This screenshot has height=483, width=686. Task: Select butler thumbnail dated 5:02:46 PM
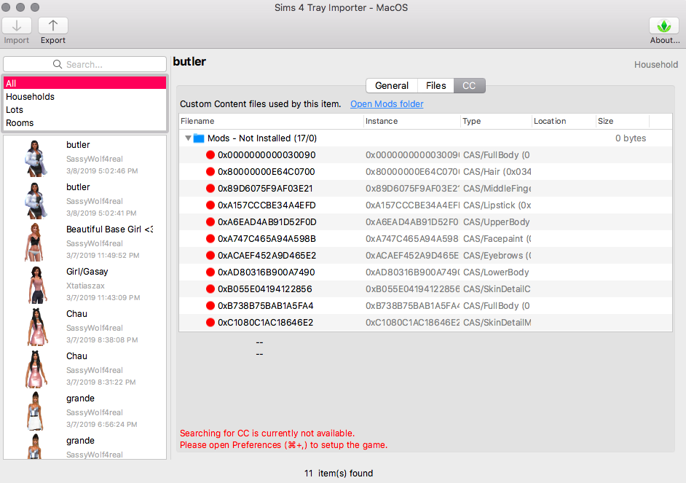36,158
